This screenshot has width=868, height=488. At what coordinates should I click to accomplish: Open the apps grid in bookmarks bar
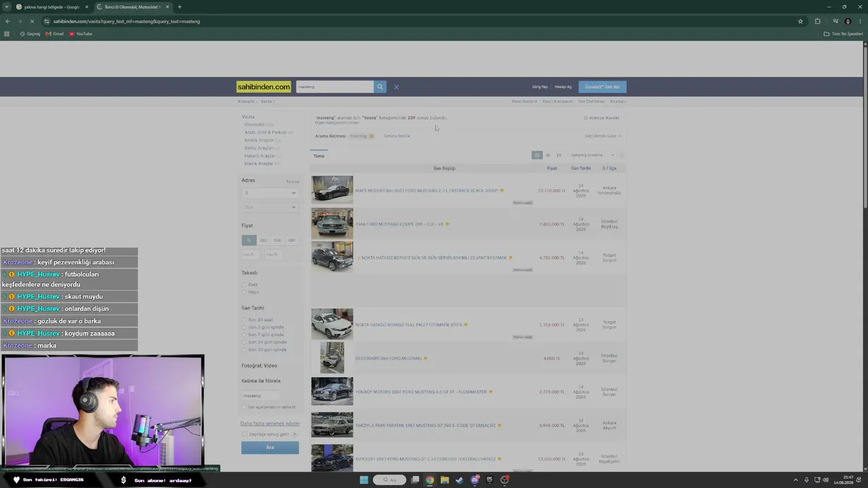[x=7, y=34]
